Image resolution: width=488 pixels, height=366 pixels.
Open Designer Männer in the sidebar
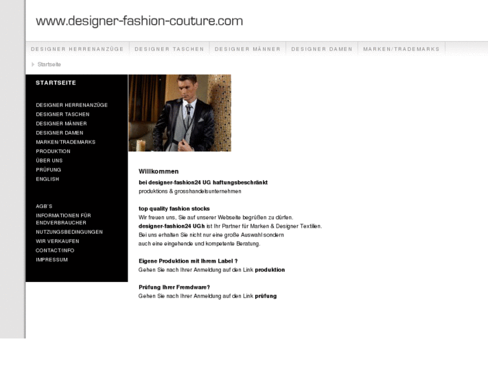pyautogui.click(x=61, y=124)
